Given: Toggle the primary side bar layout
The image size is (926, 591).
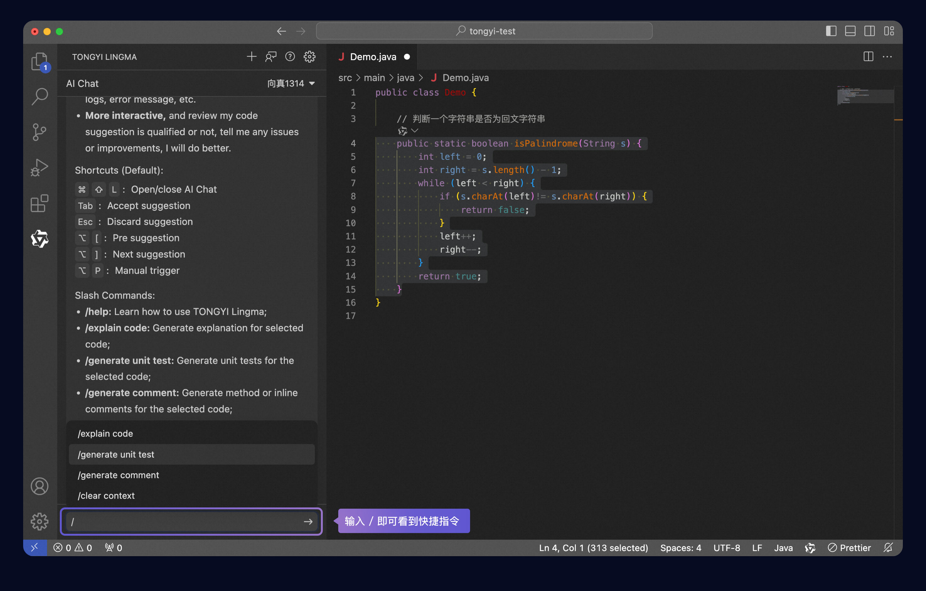Looking at the screenshot, I should 831,31.
